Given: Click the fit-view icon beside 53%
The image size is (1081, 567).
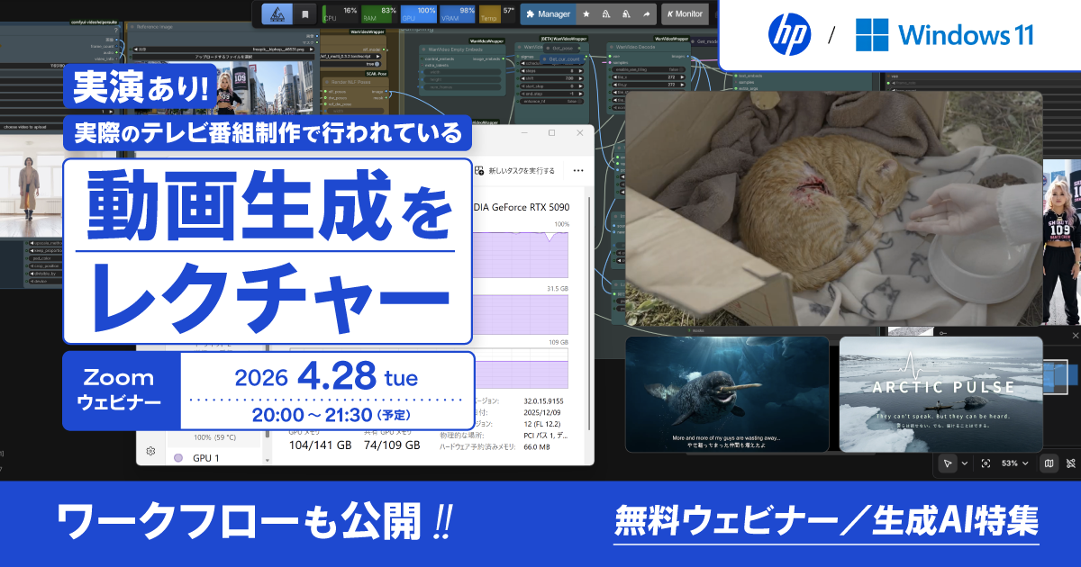Looking at the screenshot, I should 986,463.
